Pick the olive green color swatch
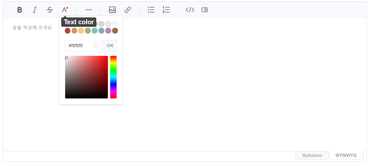Viewport: 371px width, 163px height. [88, 31]
